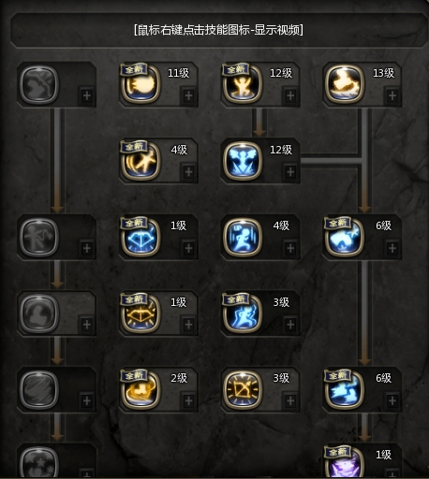Viewport: 429px width, 479px height.
Task: Click the golden bow-and-arrow level 3 skill icon
Action: 243,389
